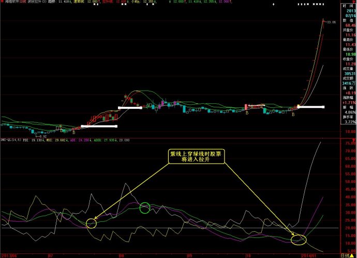The image size is (357, 258).
Task: Click the 75.00 tick on DMI scale
Action: (x=351, y=143)
